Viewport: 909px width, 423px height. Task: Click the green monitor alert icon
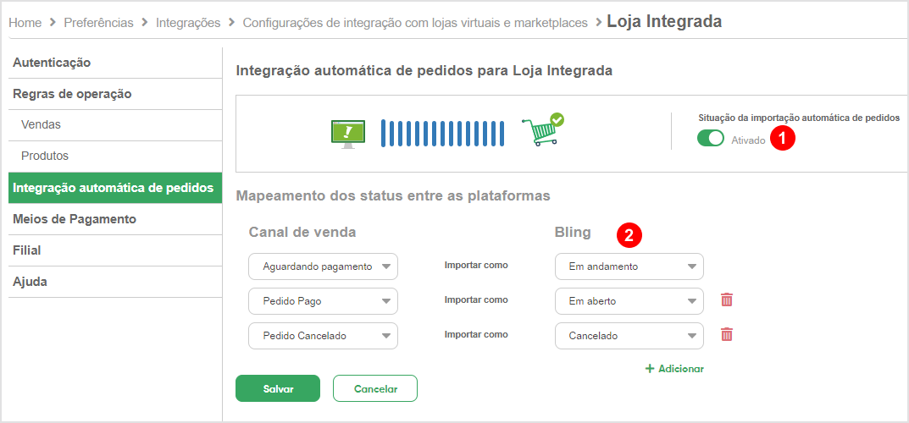(347, 135)
